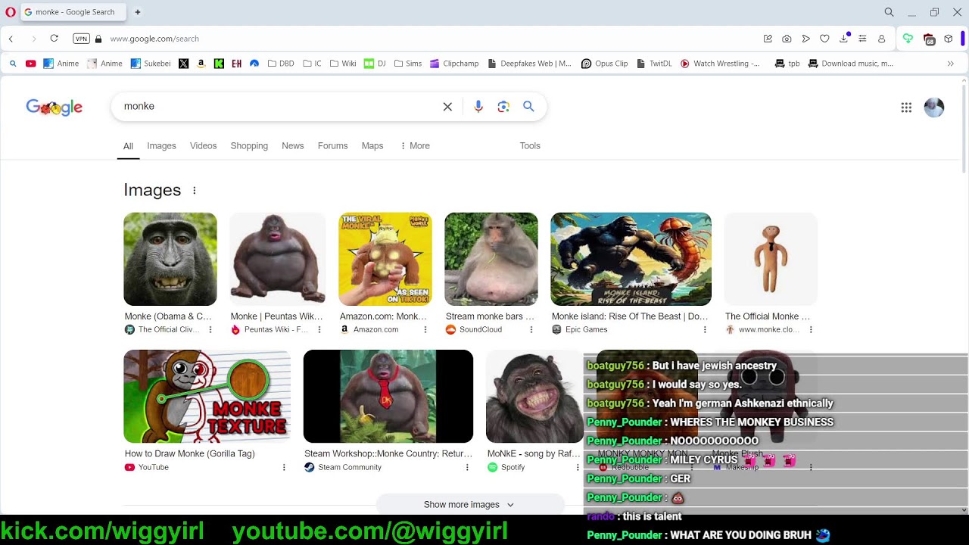Click the Google account profile picture
Screen dimensions: 969x545
(934, 107)
